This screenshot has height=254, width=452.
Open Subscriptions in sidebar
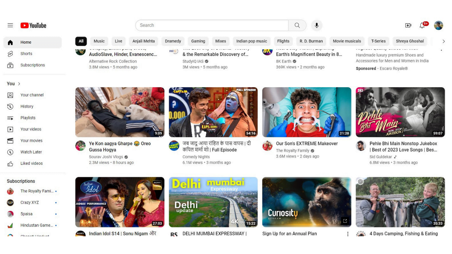(32, 65)
